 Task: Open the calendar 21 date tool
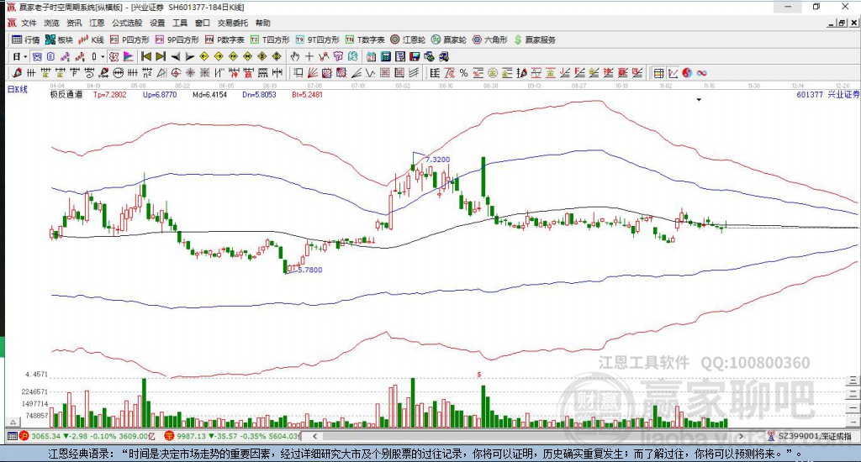[371, 56]
